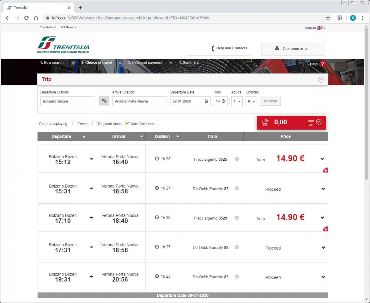370x303 pixels.
Task: Click the site lock icon in address bar
Action: tap(47, 18)
